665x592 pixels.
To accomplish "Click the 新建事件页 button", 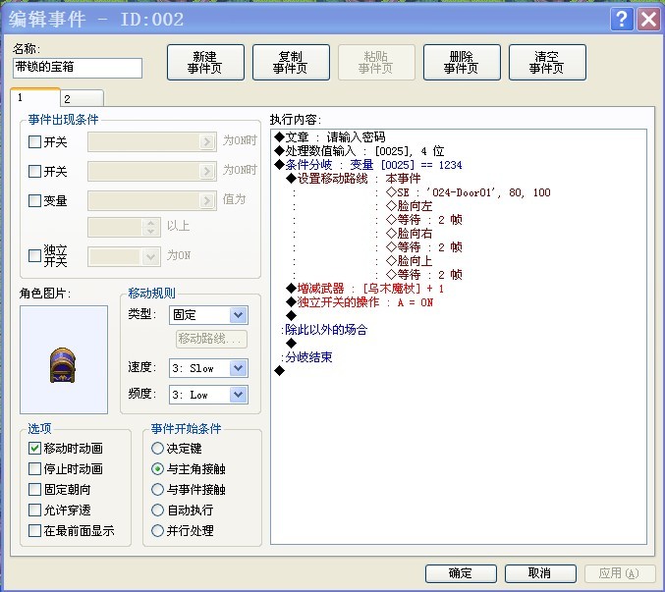I will point(205,62).
